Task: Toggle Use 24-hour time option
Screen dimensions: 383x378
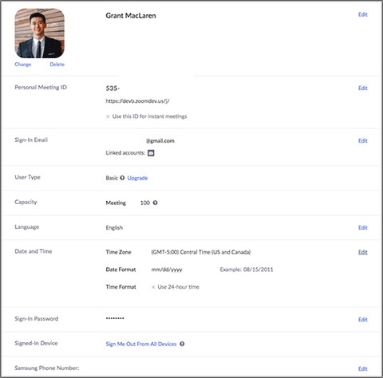Action: 176,287
